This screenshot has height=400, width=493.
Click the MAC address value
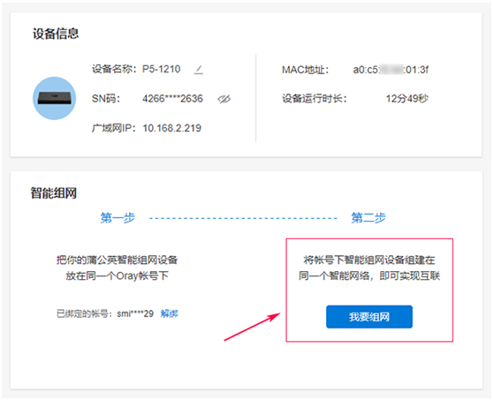click(x=391, y=70)
